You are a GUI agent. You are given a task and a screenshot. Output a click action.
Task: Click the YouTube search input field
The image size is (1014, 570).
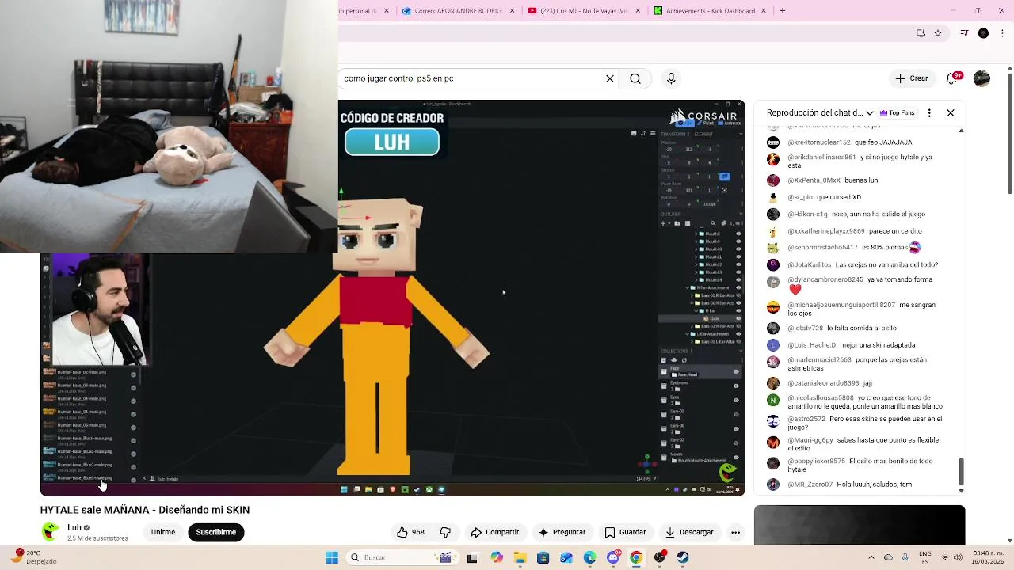tap(471, 78)
